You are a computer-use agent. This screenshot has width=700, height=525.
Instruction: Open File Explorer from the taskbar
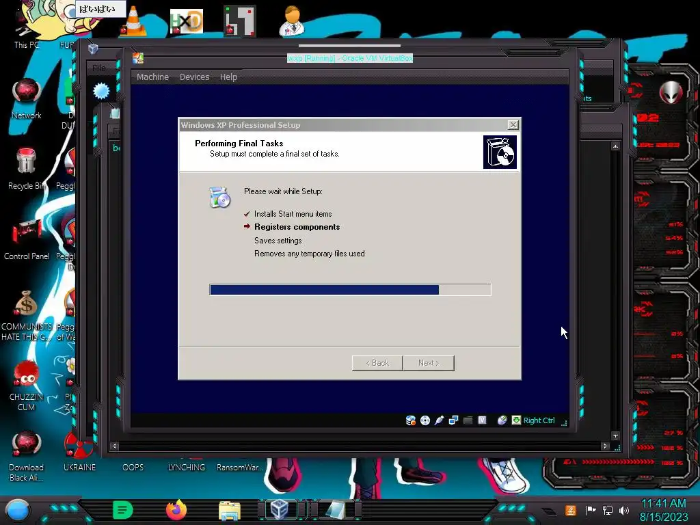pos(230,511)
